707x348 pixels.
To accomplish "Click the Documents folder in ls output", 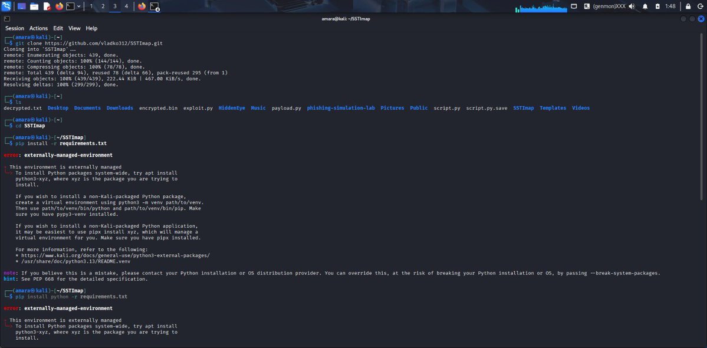I will coord(87,108).
